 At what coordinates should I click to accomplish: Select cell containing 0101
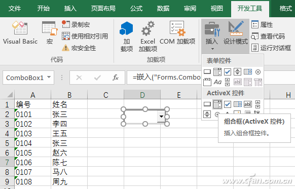[x=33, y=114]
